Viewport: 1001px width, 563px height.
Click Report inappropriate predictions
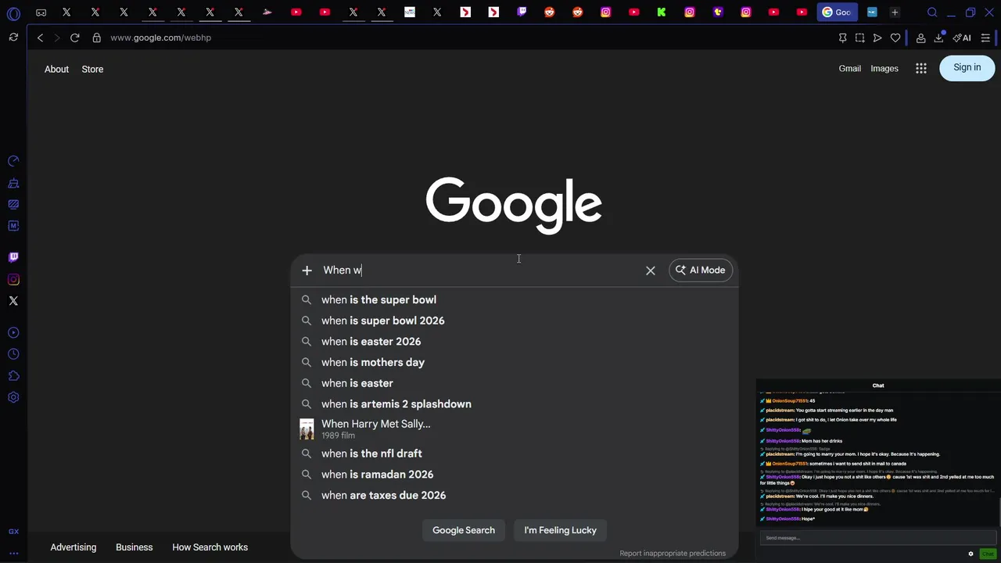(x=673, y=554)
